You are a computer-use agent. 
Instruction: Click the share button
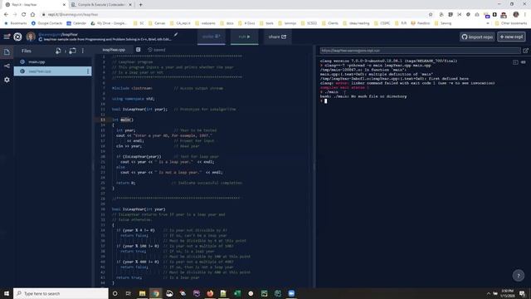coord(277,37)
